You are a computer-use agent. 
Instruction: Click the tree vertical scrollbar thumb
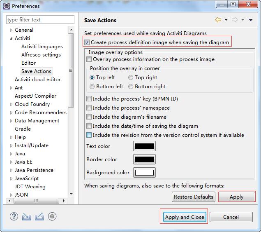pyautogui.click(x=71, y=70)
